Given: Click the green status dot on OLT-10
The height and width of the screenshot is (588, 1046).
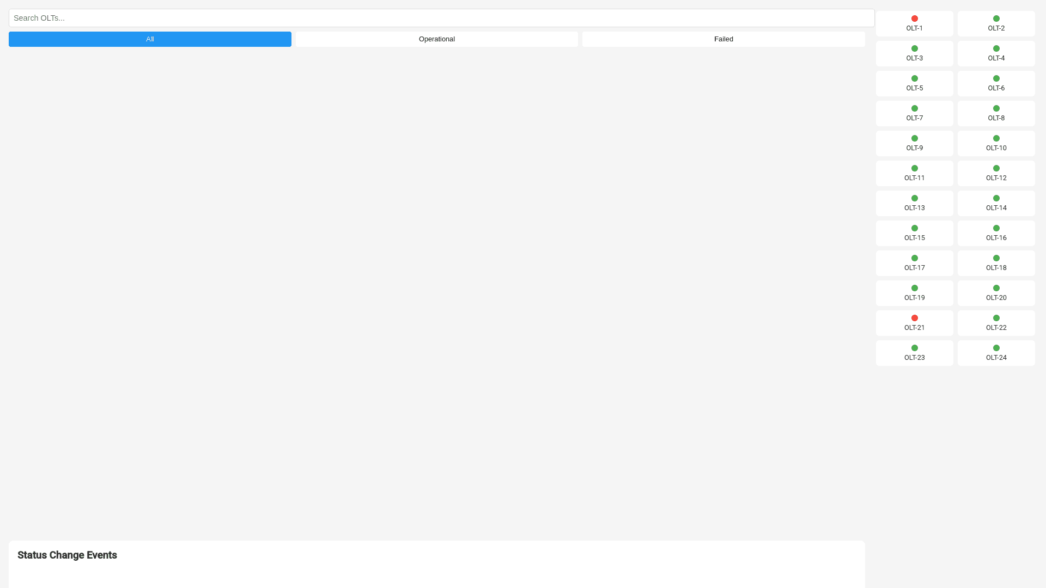Looking at the screenshot, I should coord(996,138).
